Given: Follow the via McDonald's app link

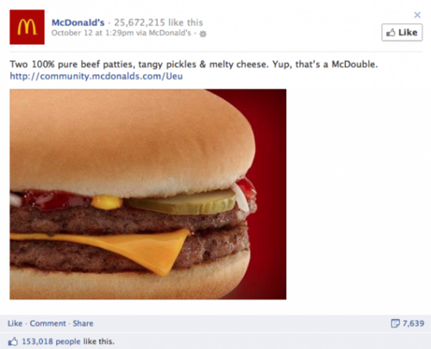Looking at the screenshot, I should point(163,33).
